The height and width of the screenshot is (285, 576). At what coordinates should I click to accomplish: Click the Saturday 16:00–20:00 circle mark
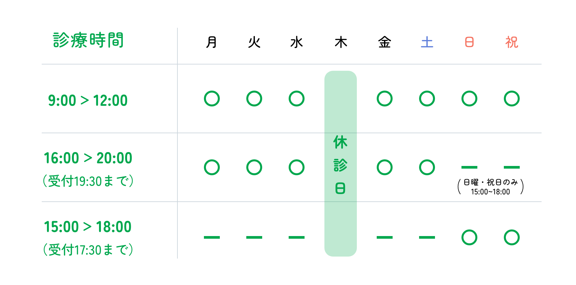[x=427, y=167]
